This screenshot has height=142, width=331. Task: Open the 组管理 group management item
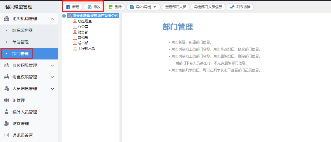pyautogui.click(x=19, y=100)
